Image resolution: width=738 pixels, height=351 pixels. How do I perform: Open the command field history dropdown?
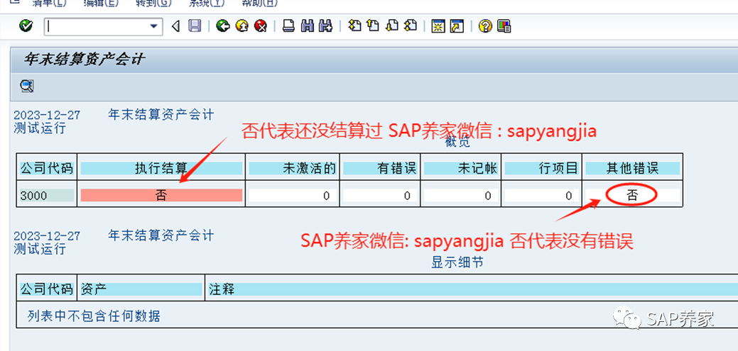point(154,27)
